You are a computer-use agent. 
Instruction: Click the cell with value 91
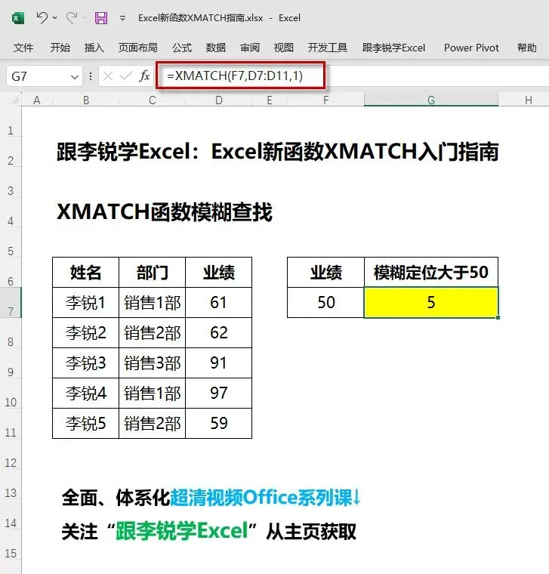(219, 363)
